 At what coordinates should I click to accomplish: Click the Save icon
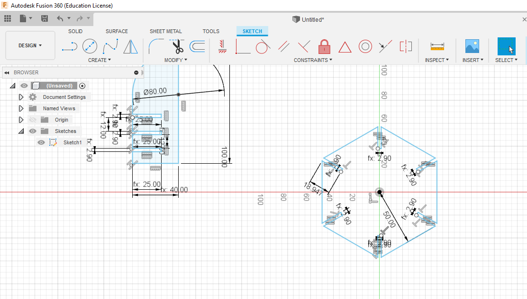click(x=45, y=18)
